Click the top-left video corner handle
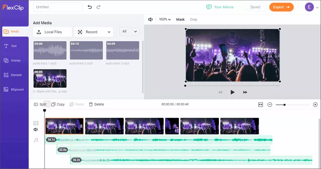 pyautogui.click(x=186, y=29)
